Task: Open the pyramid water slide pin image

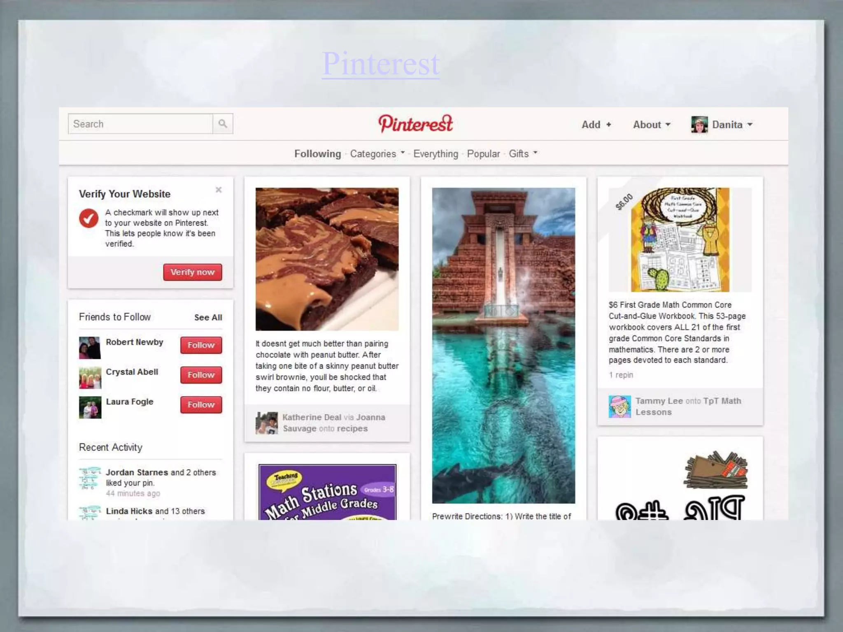Action: pyautogui.click(x=503, y=346)
